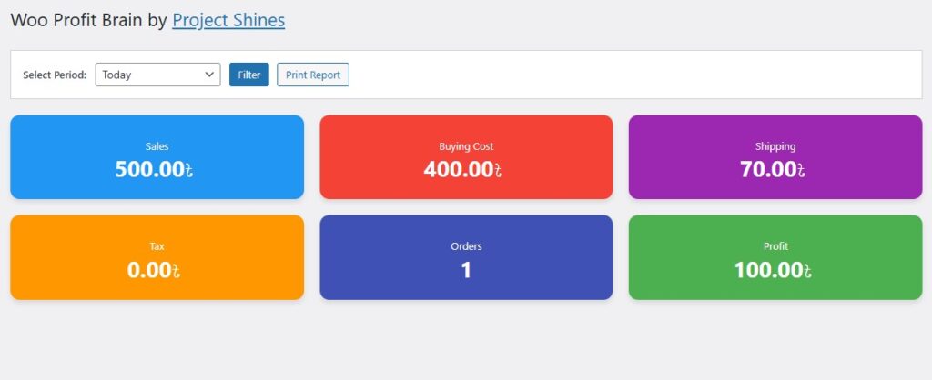Click the dropdown chevron beside Today
Screen dimensions: 932x380
[x=209, y=75]
